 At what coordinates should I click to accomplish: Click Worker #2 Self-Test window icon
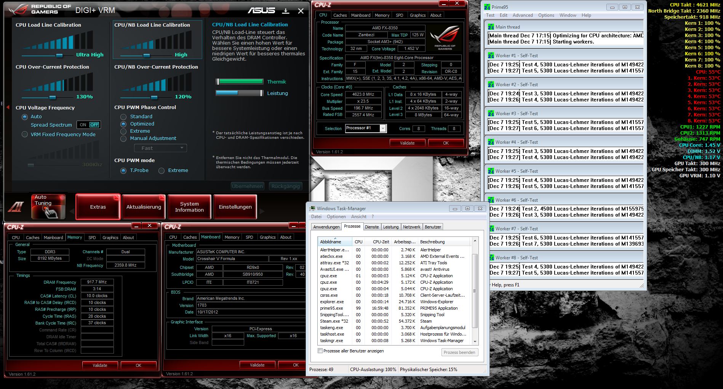pyautogui.click(x=491, y=85)
